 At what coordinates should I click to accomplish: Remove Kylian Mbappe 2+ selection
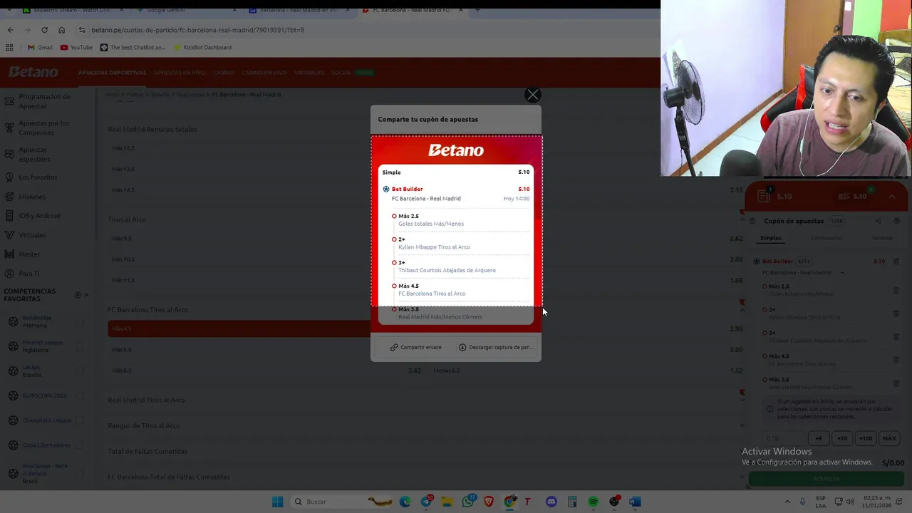(896, 313)
